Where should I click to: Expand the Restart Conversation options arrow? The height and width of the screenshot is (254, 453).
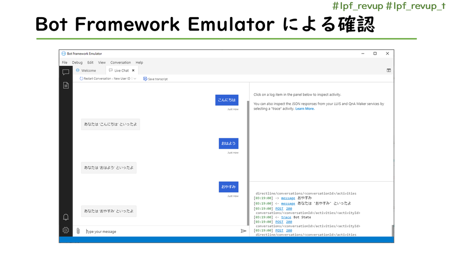135,79
